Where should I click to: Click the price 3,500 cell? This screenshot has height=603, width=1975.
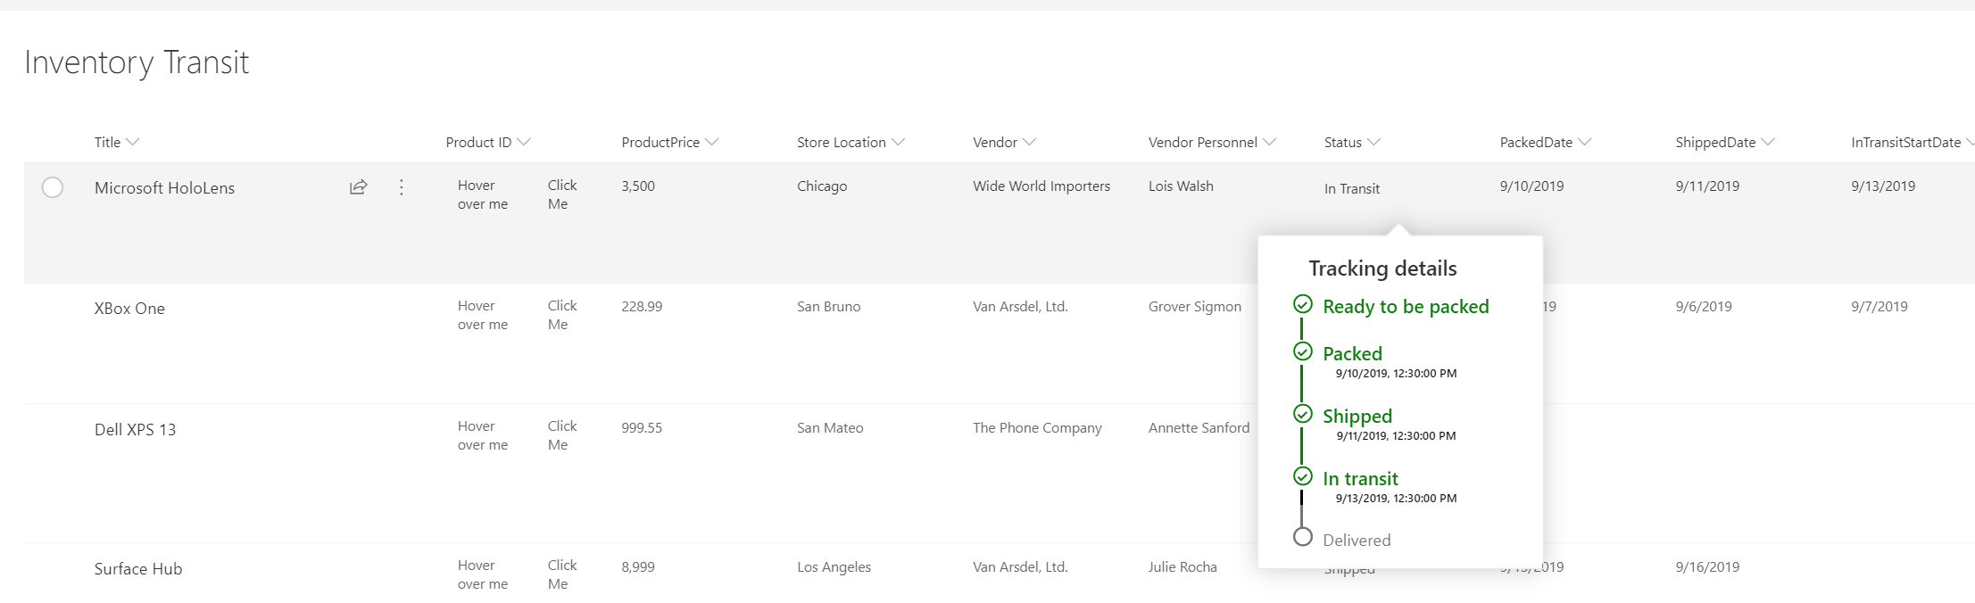pyautogui.click(x=638, y=186)
